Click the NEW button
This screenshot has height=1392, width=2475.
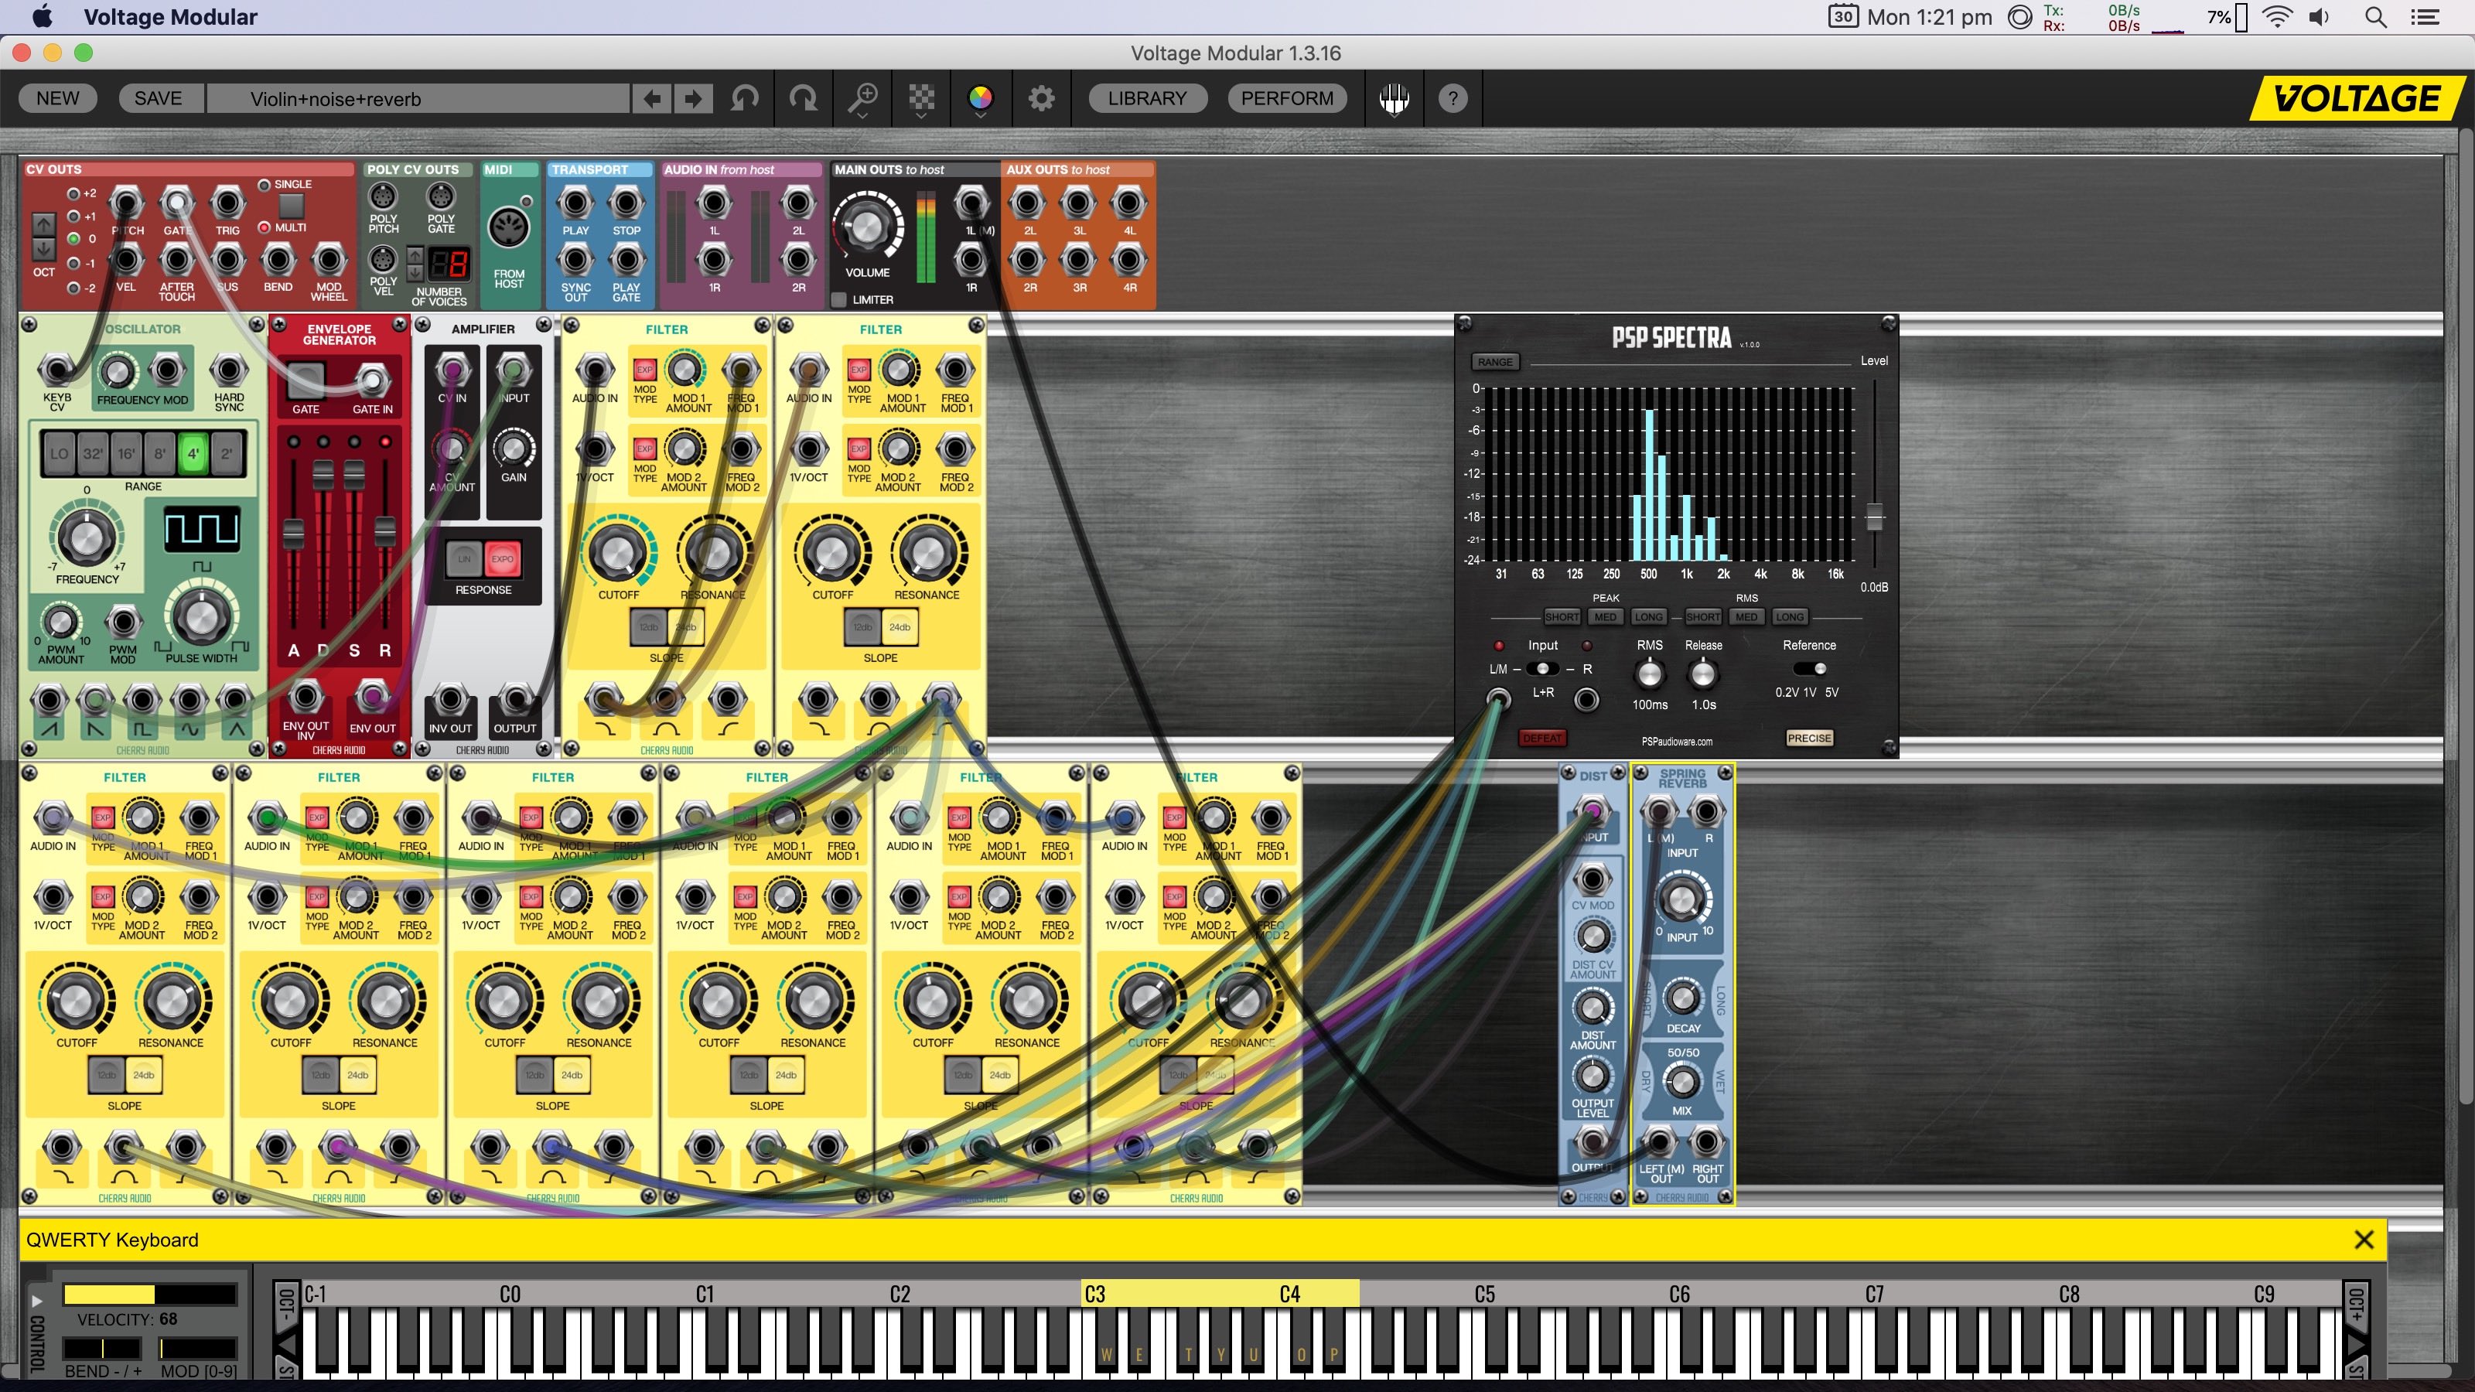58,98
